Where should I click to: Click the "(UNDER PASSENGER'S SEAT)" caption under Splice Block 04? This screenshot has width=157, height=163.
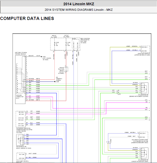click(140, 161)
